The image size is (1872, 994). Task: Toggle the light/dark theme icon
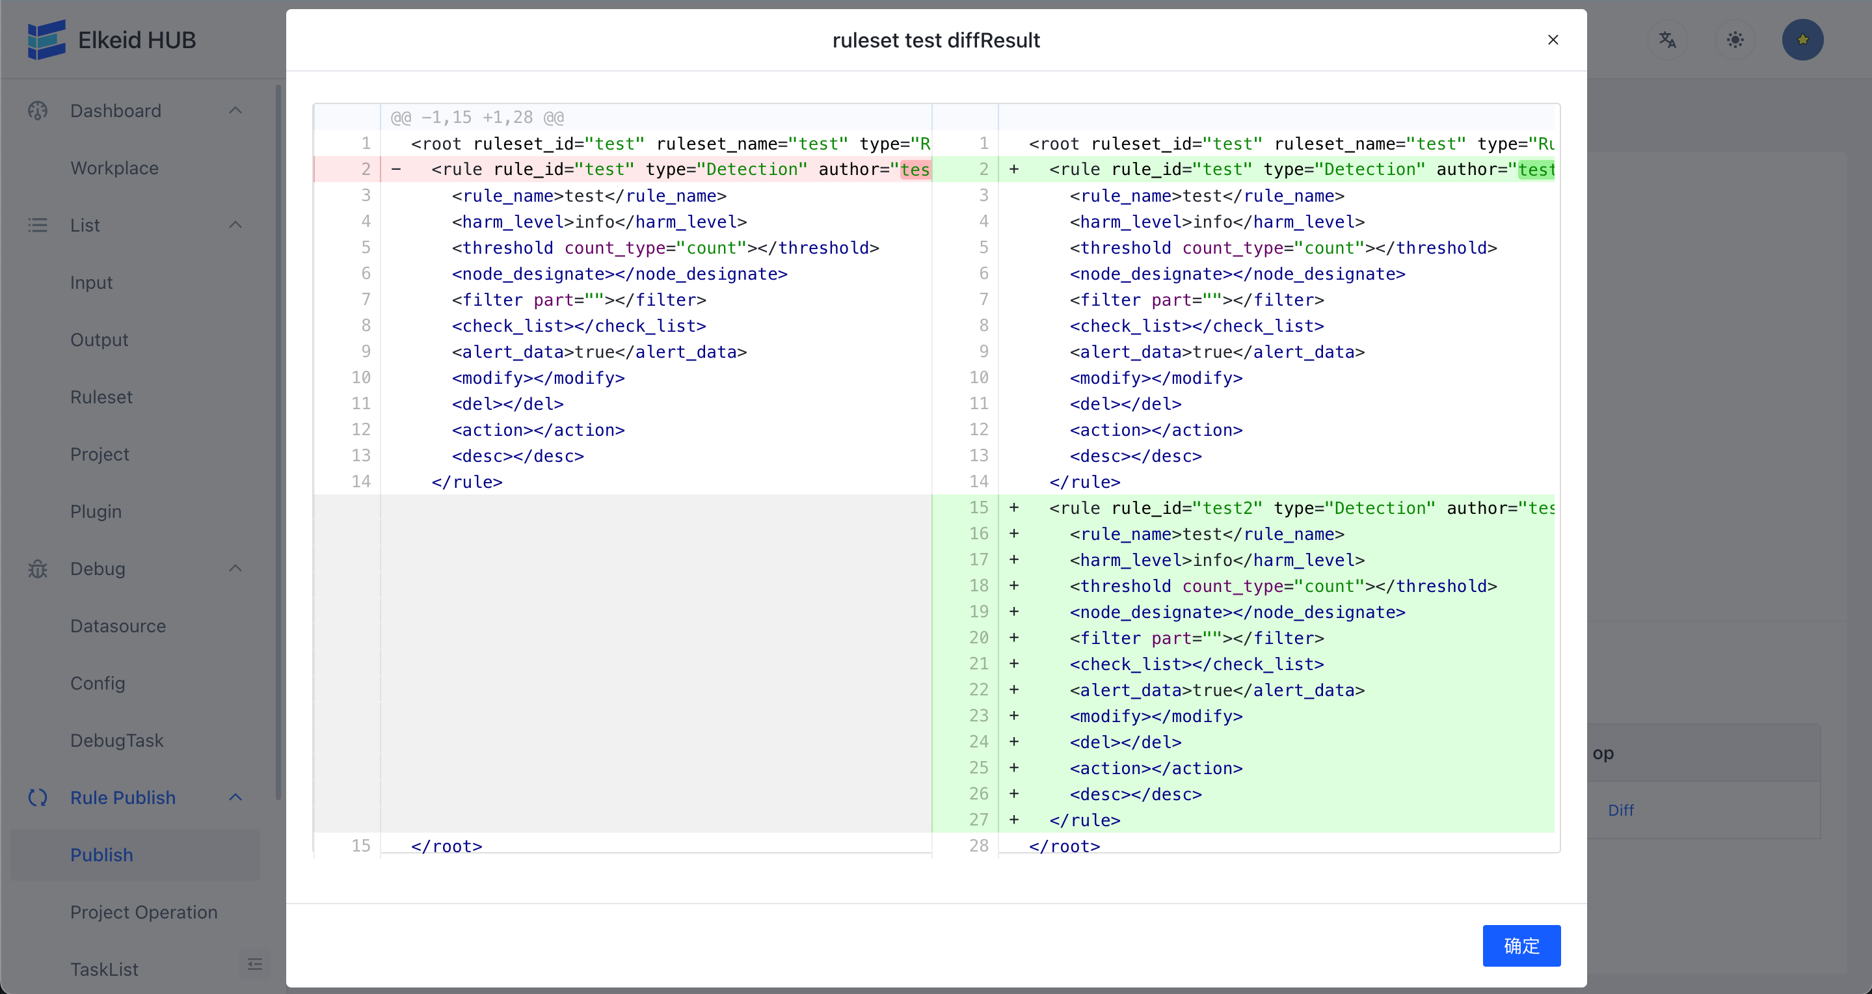(1735, 40)
